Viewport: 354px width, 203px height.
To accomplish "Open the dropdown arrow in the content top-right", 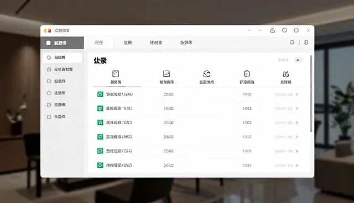I will [x=298, y=60].
